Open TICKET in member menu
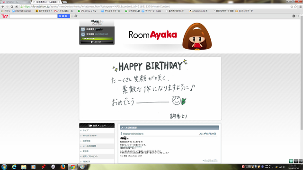 pos(97,161)
